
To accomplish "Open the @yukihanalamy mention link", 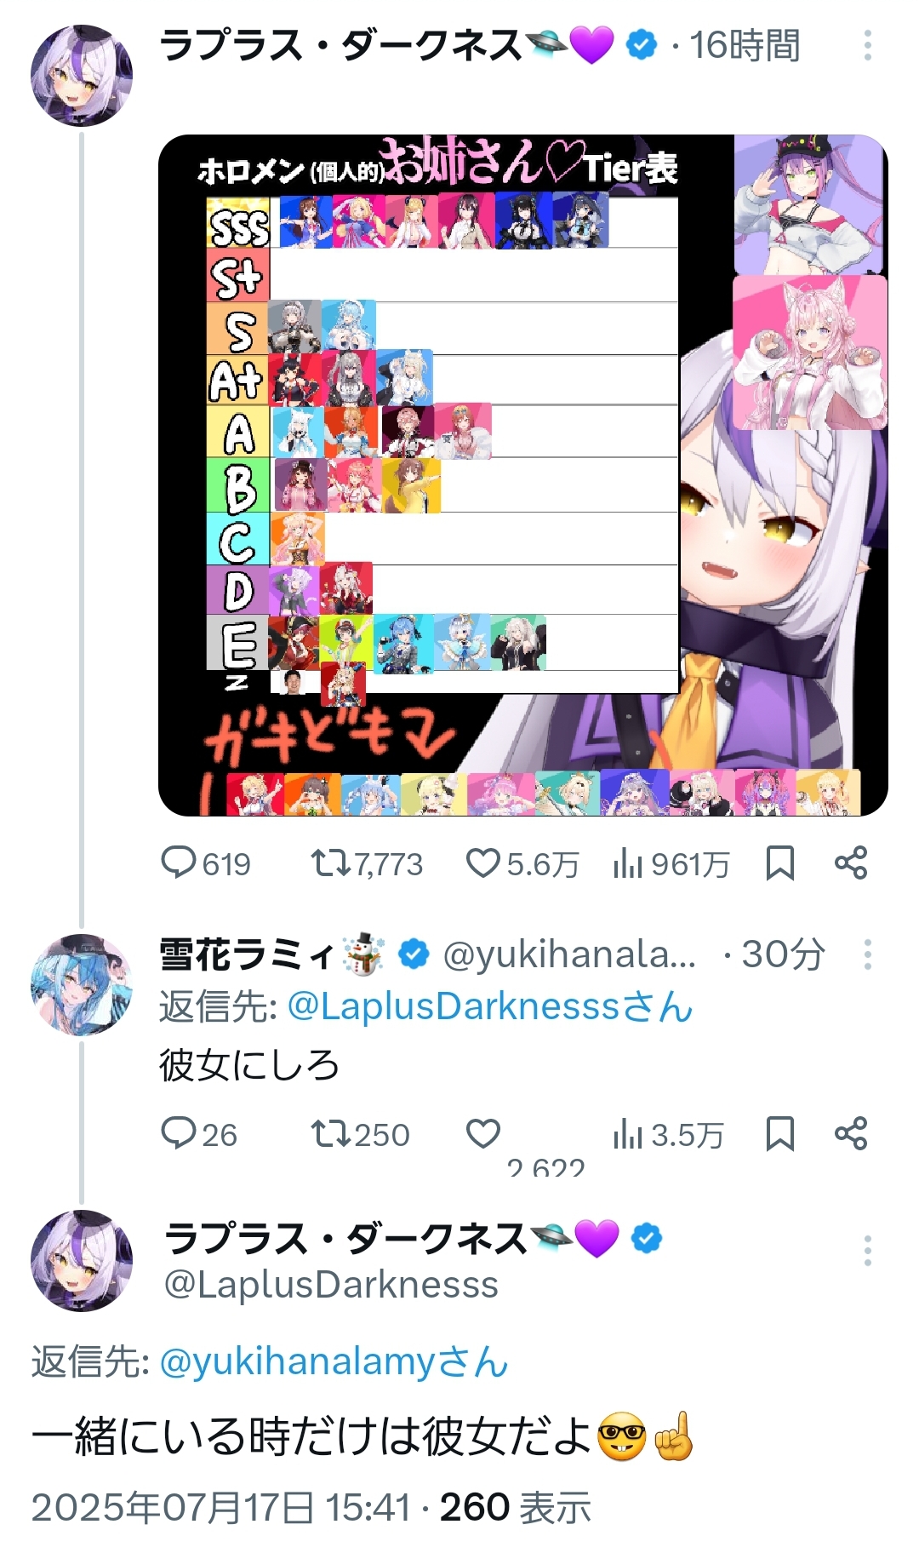I will click(x=334, y=1361).
